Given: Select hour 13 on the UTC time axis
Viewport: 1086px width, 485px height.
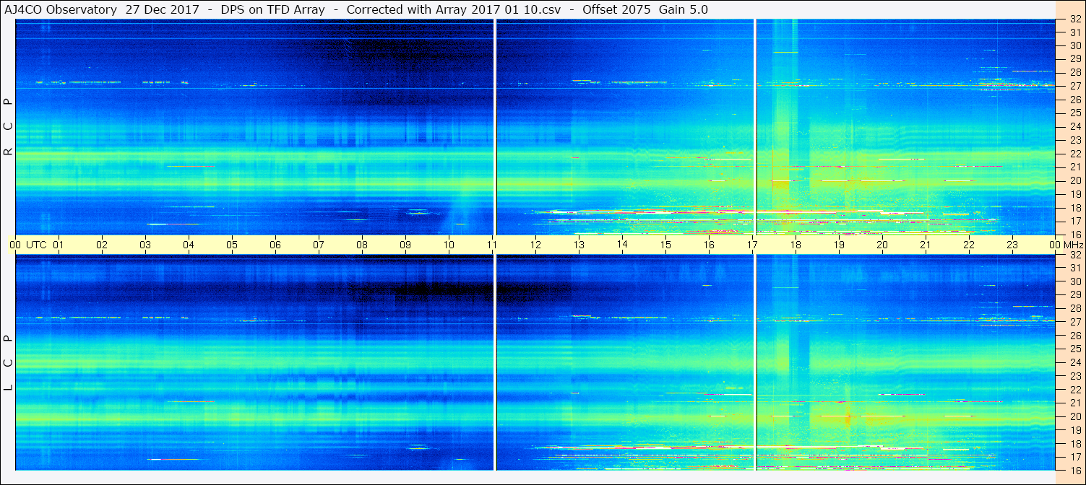Looking at the screenshot, I should click(579, 245).
